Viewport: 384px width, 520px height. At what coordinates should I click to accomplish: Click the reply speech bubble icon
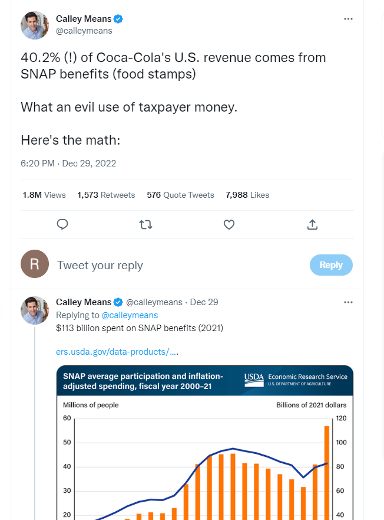point(63,224)
